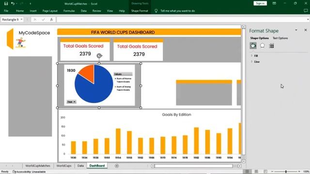The width and height of the screenshot is (310, 174).
Task: Click zoom in plus in status bar
Action: point(299,172)
